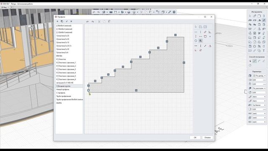Delete the selected profile with X icon
Screen dimensions: 268x151
click(x=71, y=21)
